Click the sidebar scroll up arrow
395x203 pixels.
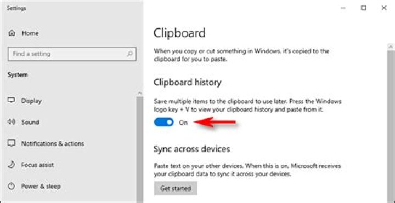[x=140, y=93]
